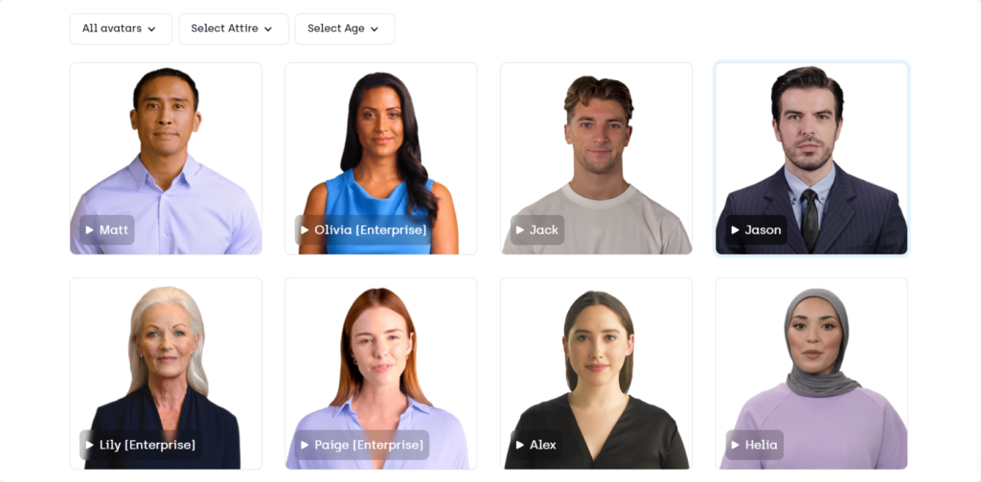
Task: Pick the Jason avatar in suit
Action: pyautogui.click(x=811, y=159)
